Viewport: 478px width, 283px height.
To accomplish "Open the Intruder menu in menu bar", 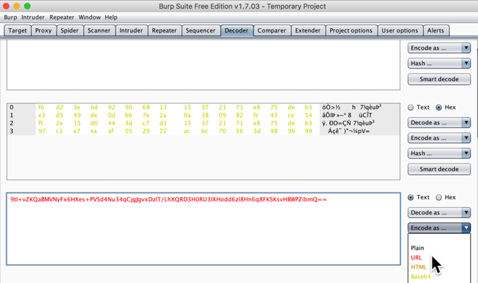I will point(33,17).
